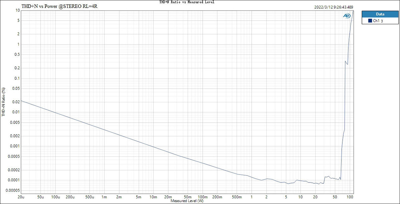Click the '0.1' y-axis tick label
This screenshot has height=204, width=400.
tap(17, 78)
